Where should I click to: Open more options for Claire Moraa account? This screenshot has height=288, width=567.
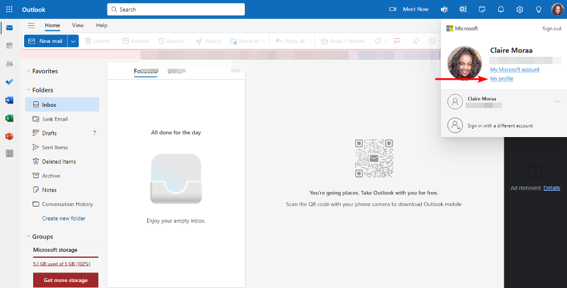click(557, 101)
